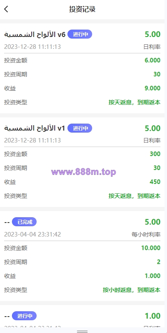
Task: Go back using the top-left arrow
Action: (x=6, y=9)
